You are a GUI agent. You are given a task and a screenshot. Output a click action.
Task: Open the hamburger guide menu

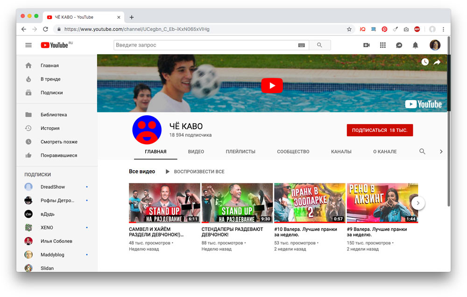point(28,45)
